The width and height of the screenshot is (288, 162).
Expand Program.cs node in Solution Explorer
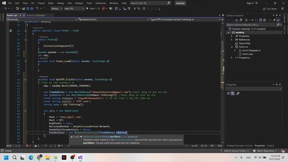click(x=232, y=58)
